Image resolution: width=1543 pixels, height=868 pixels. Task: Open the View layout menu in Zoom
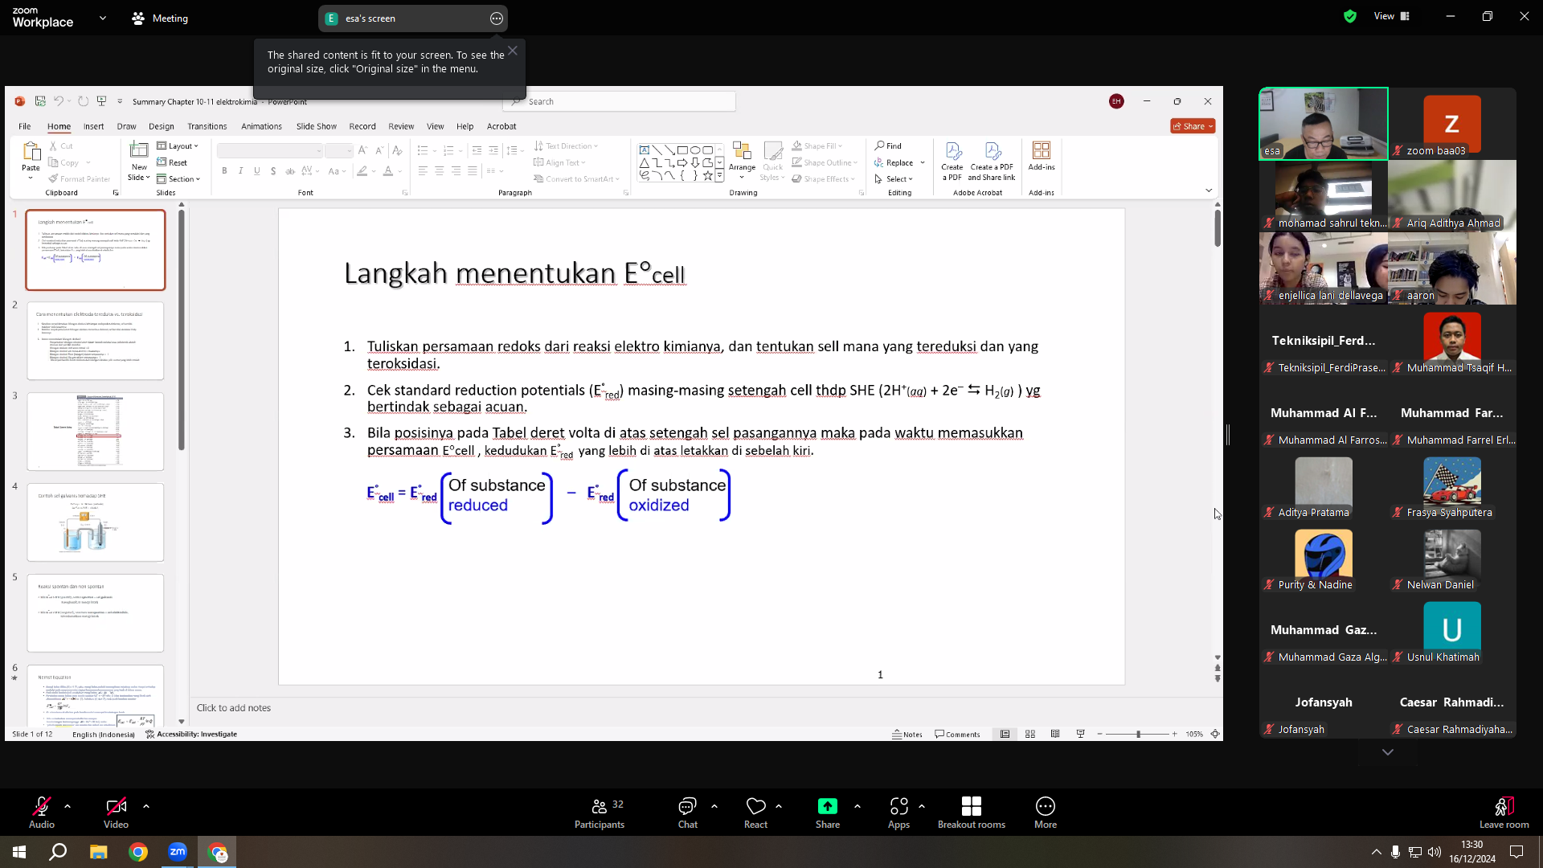coord(1392,16)
